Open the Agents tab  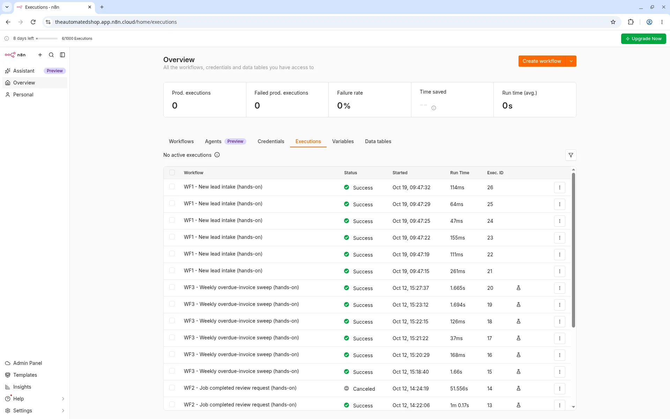(x=226, y=141)
